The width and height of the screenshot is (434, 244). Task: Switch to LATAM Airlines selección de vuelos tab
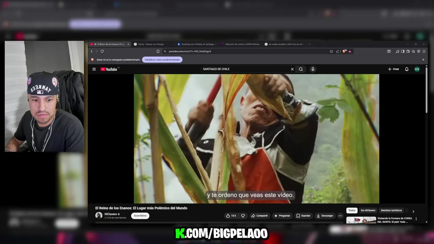click(241, 44)
